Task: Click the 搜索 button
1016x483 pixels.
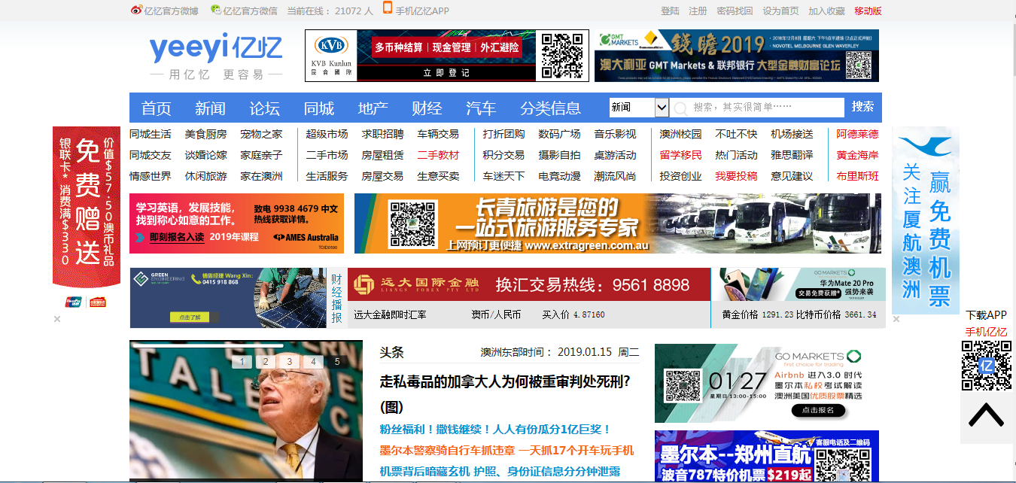Action: (x=862, y=107)
